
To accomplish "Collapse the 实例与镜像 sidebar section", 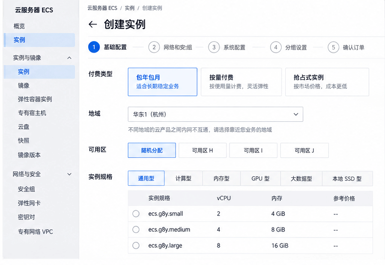I will point(70,58).
